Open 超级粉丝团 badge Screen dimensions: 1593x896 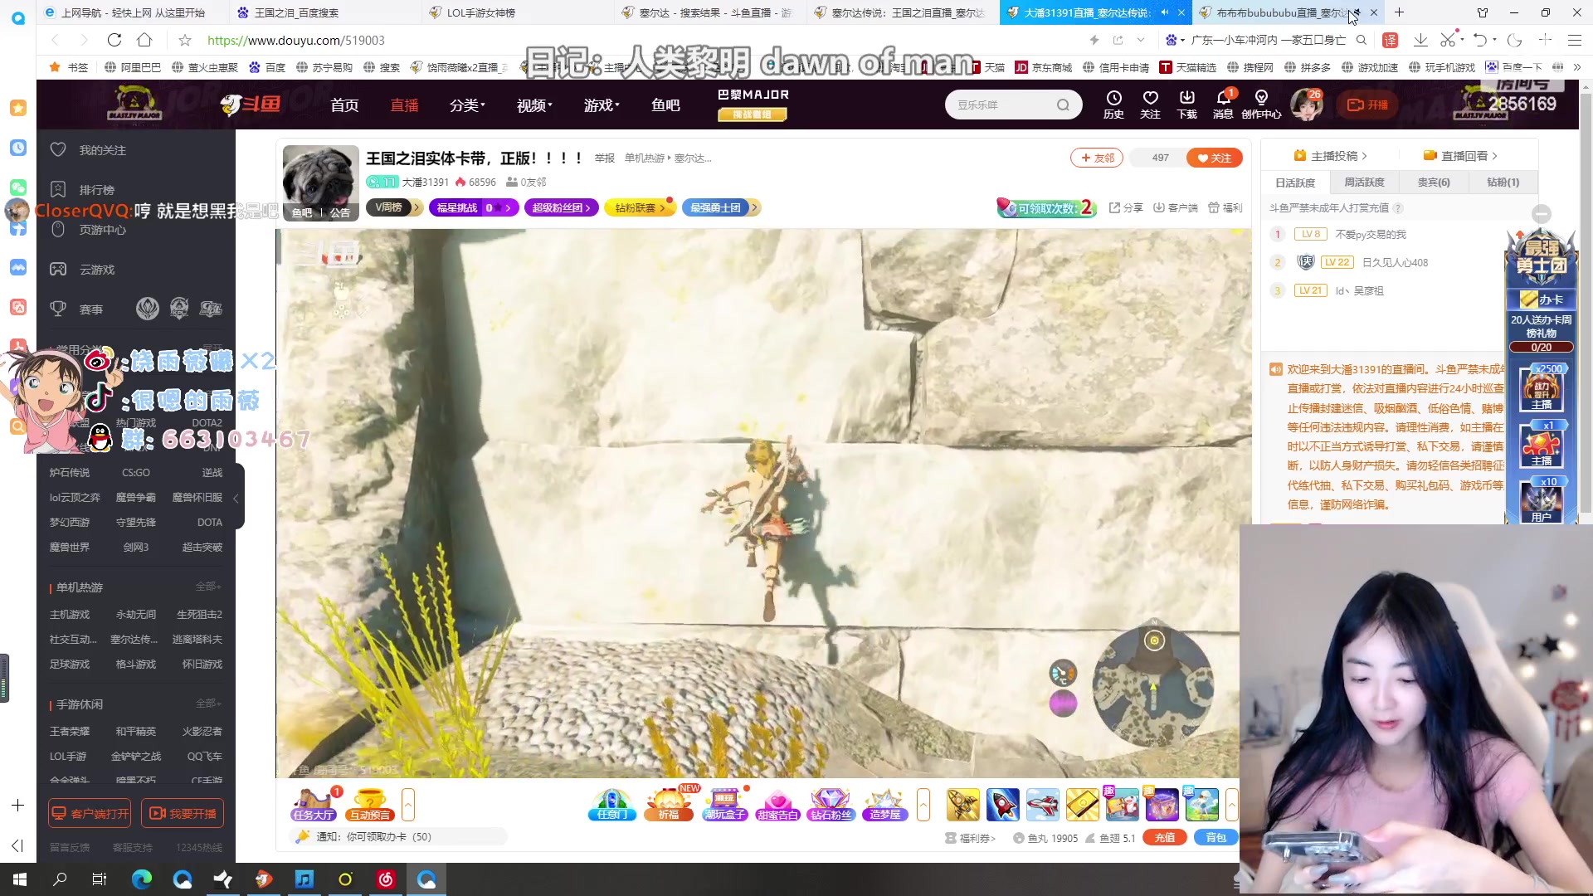(x=562, y=207)
